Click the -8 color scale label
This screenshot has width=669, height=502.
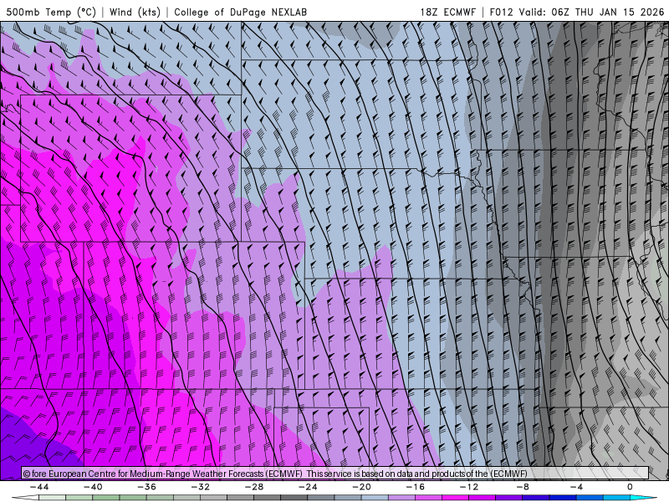tap(523, 487)
